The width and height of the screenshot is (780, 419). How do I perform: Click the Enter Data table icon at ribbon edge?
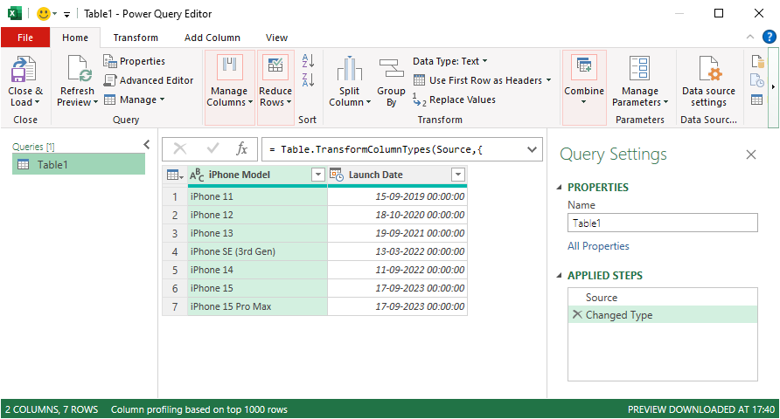(756, 100)
